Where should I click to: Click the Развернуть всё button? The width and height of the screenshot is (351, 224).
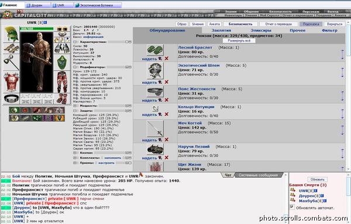click(x=239, y=40)
